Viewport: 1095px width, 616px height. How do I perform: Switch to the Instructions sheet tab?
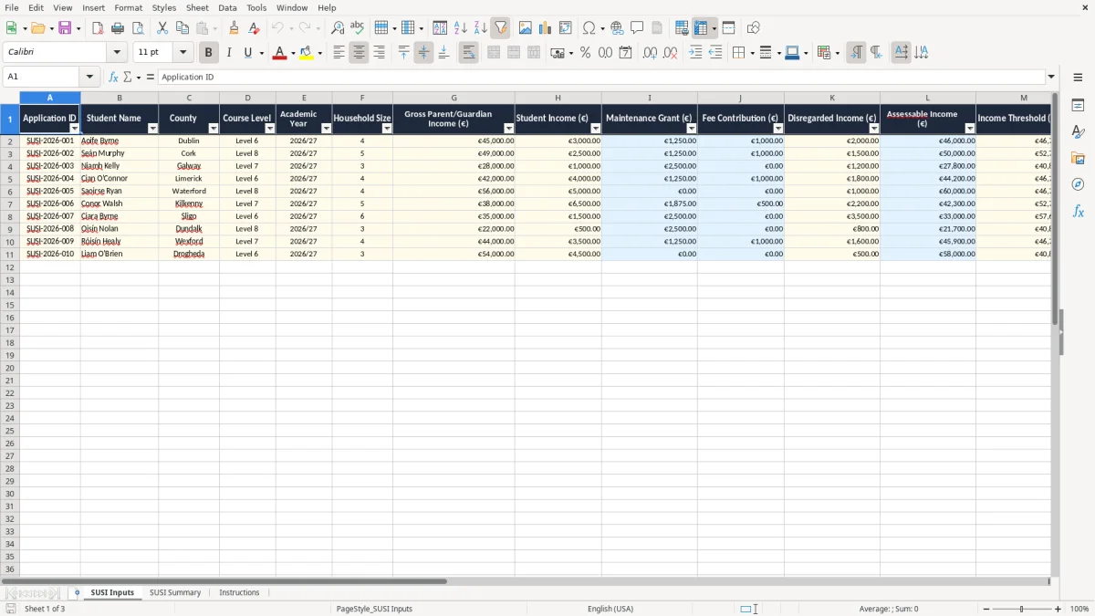pyautogui.click(x=239, y=592)
